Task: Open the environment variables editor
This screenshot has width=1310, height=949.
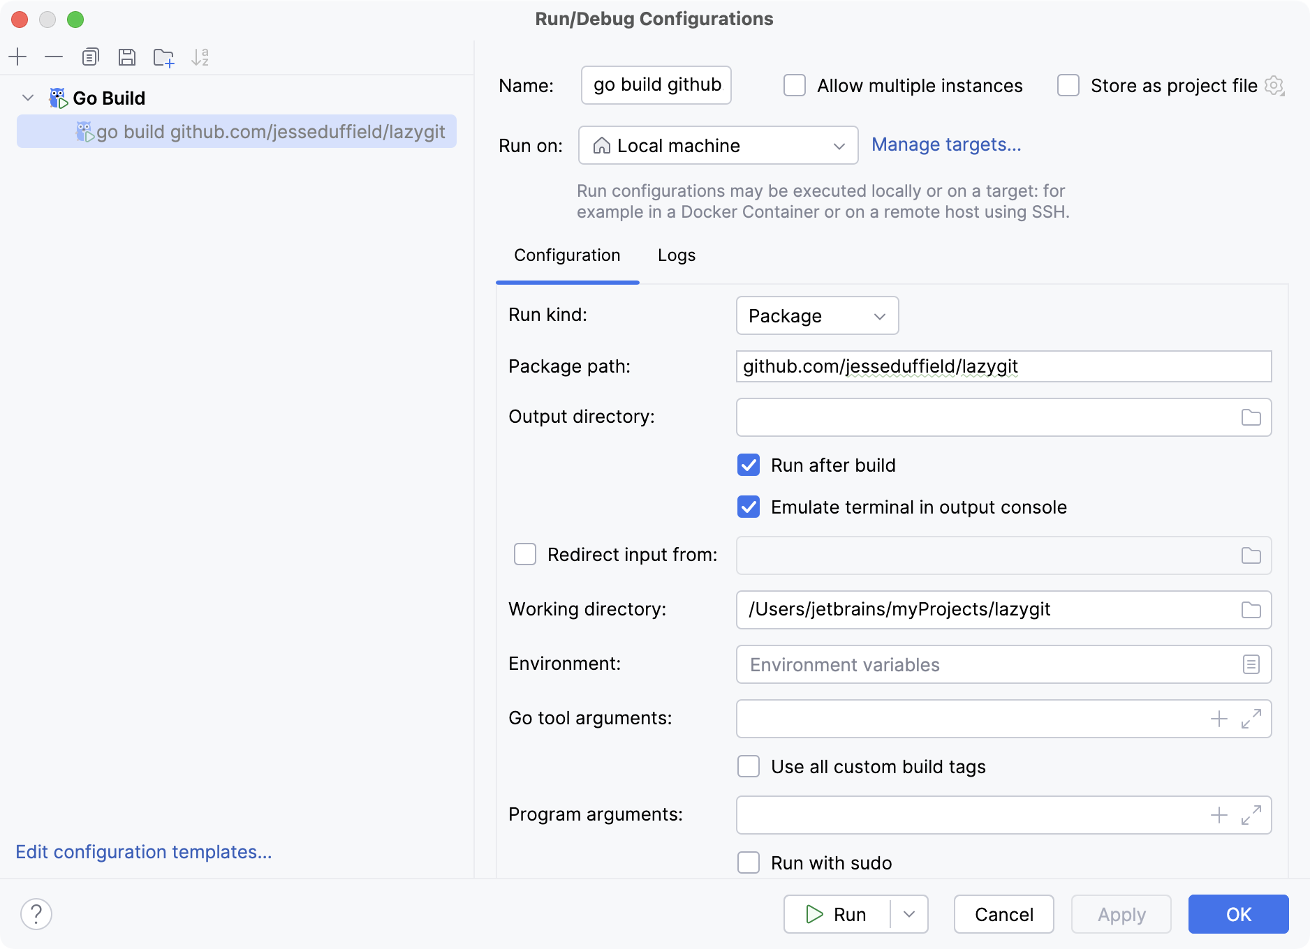Action: coord(1251,664)
